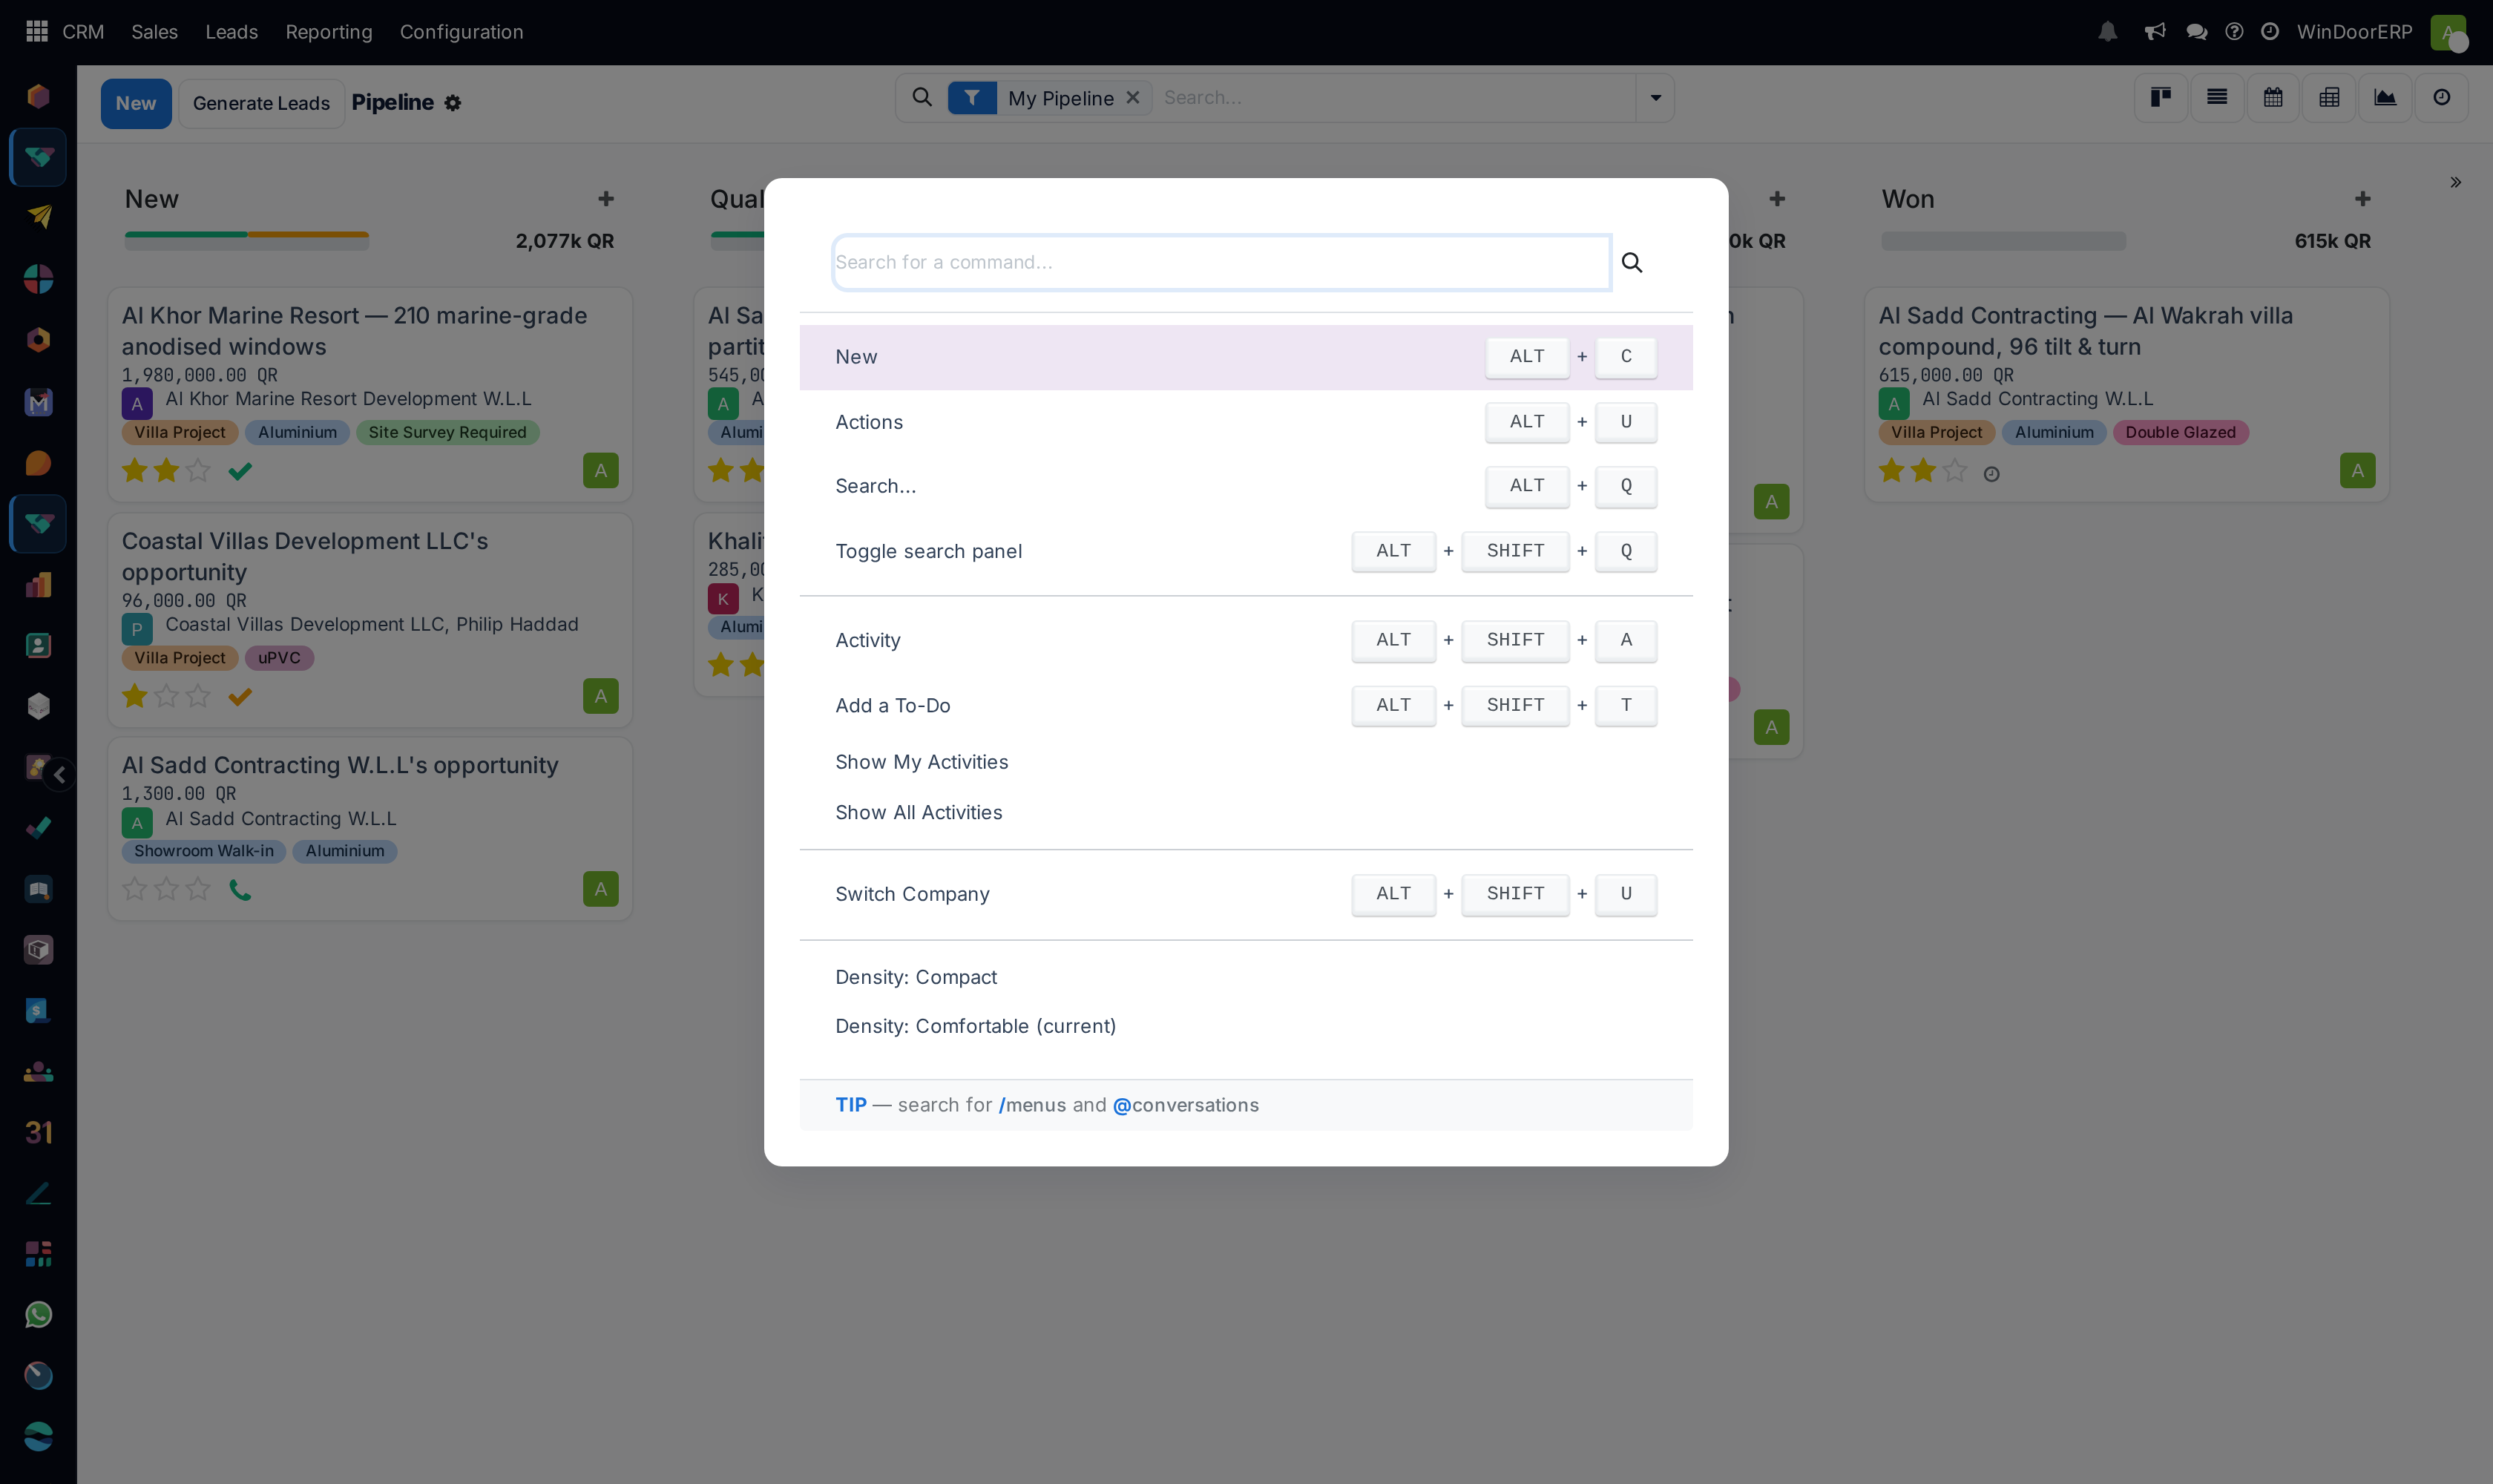Viewport: 2493px width, 1484px height.
Task: Open the Al Khor Marine Resort opportunity title
Action: (x=354, y=330)
